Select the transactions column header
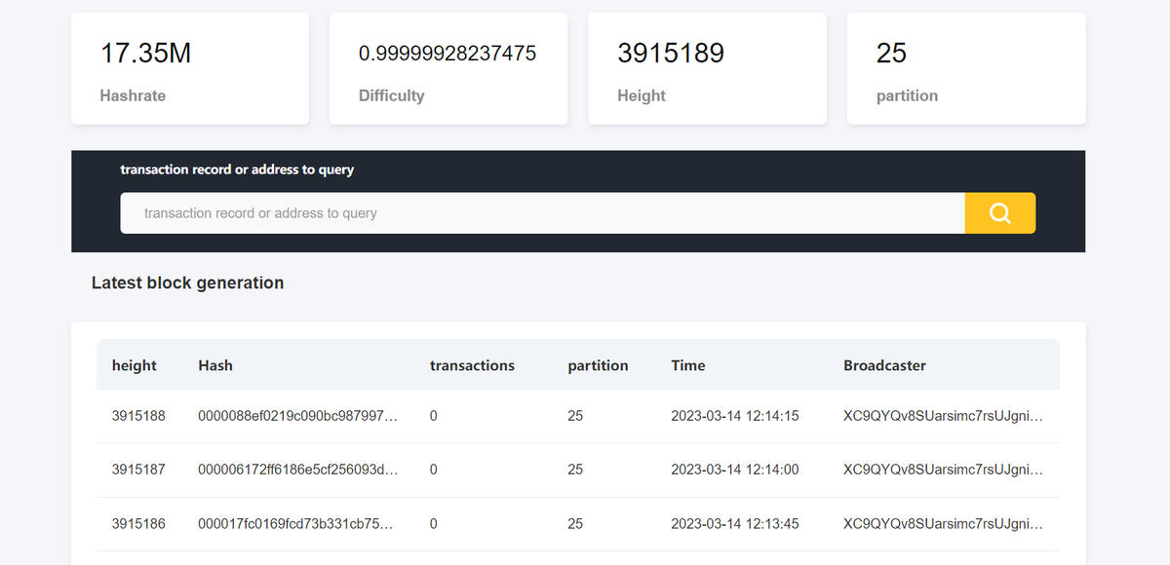The image size is (1170, 565). click(x=472, y=365)
